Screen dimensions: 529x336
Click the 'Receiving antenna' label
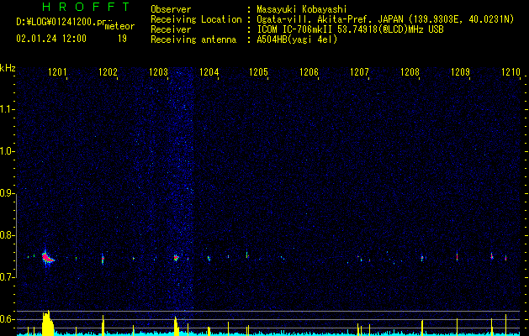(x=193, y=39)
